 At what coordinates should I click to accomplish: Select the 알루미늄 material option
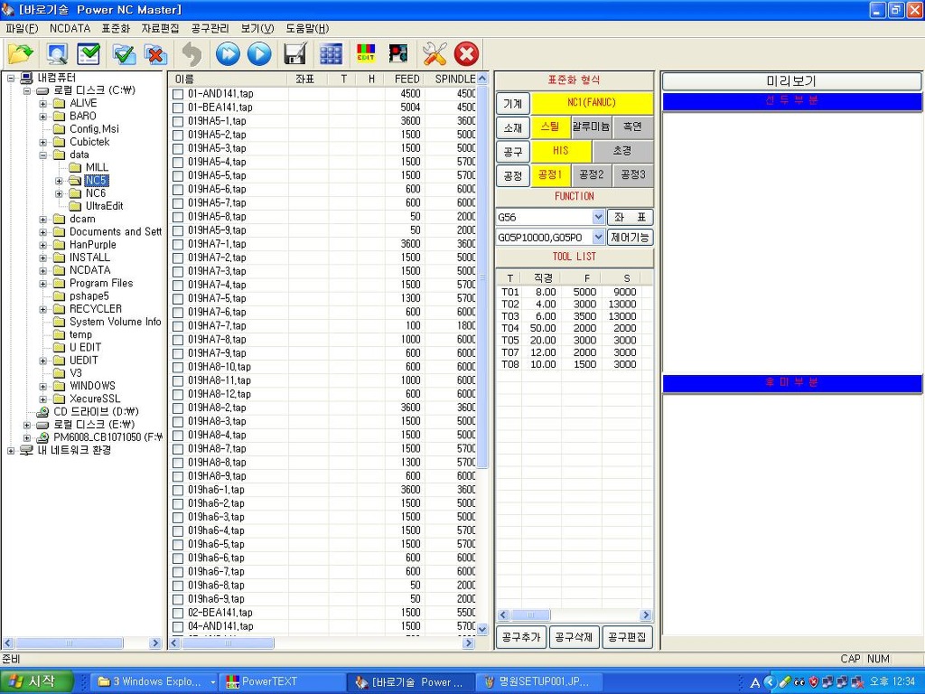tap(591, 127)
